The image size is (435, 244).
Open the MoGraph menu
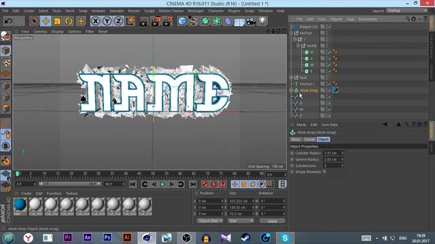[196, 11]
